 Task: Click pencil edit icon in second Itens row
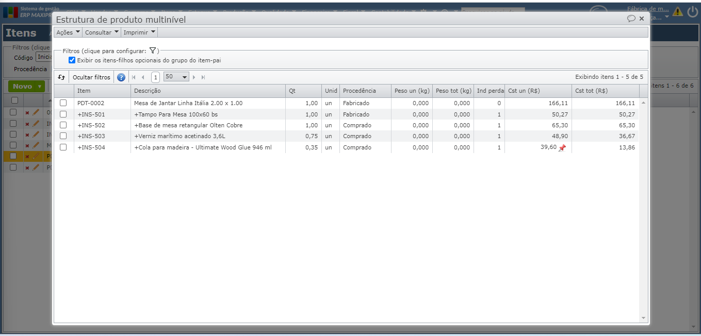click(x=36, y=123)
